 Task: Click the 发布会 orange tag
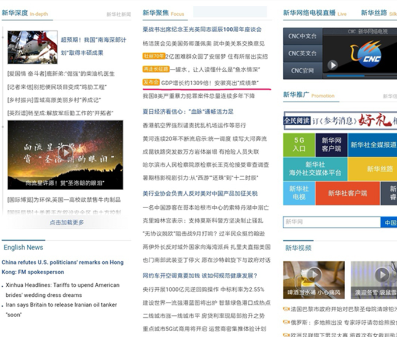click(x=151, y=82)
